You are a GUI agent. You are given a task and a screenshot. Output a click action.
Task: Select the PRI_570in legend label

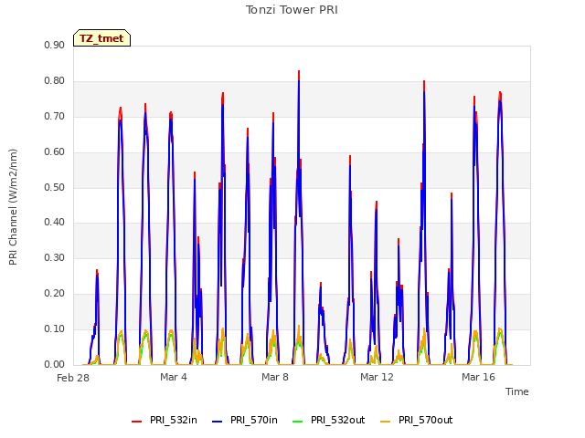click(x=254, y=420)
